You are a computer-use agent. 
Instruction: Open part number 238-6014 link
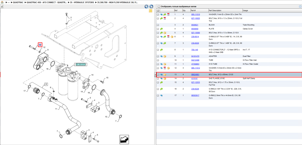tap(195, 37)
